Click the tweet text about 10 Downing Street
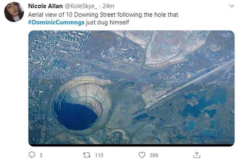241x162 pixels. pyautogui.click(x=103, y=14)
